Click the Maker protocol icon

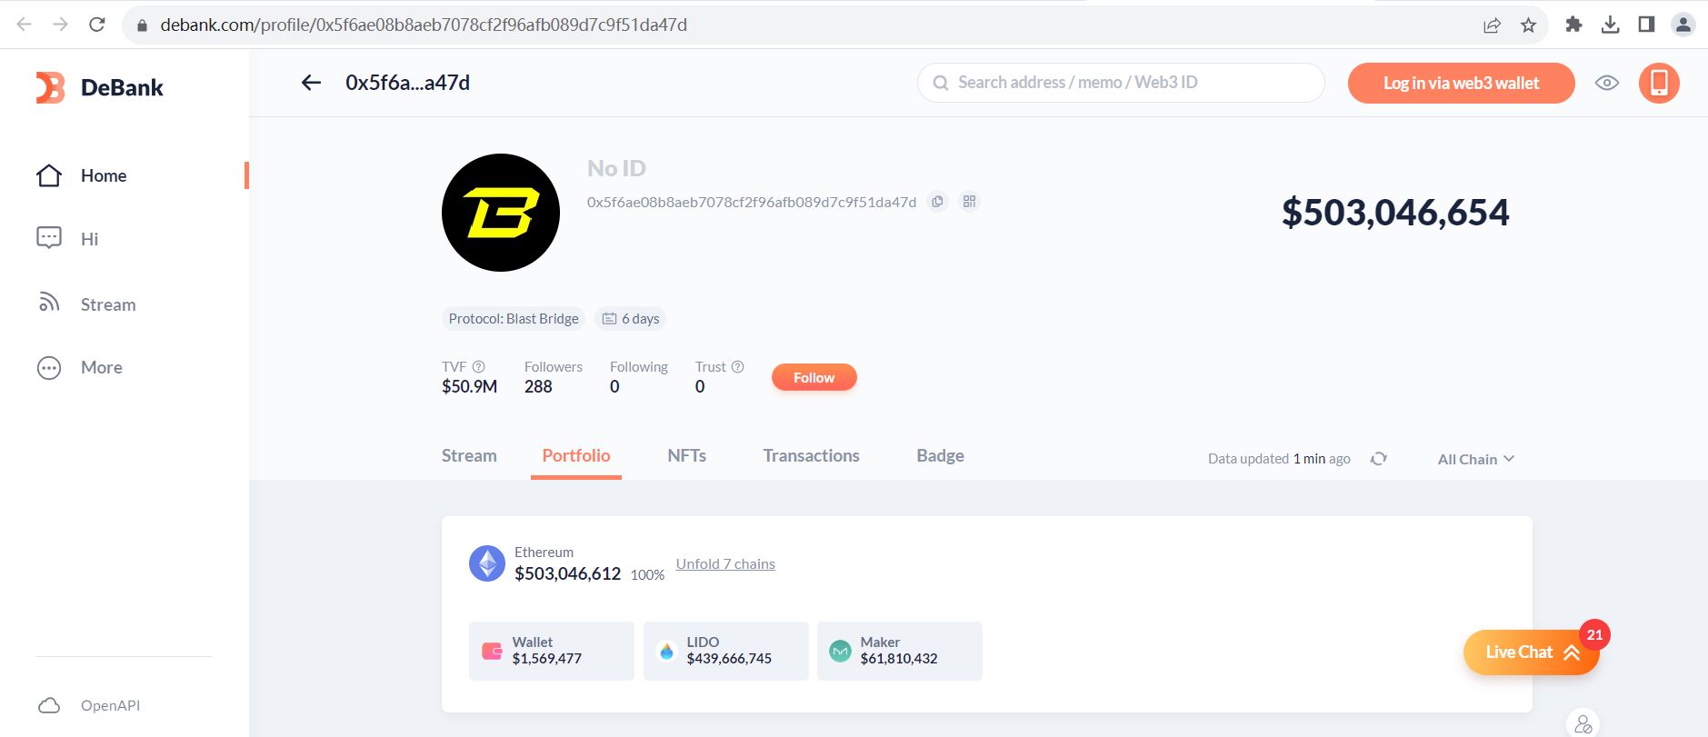pos(841,651)
